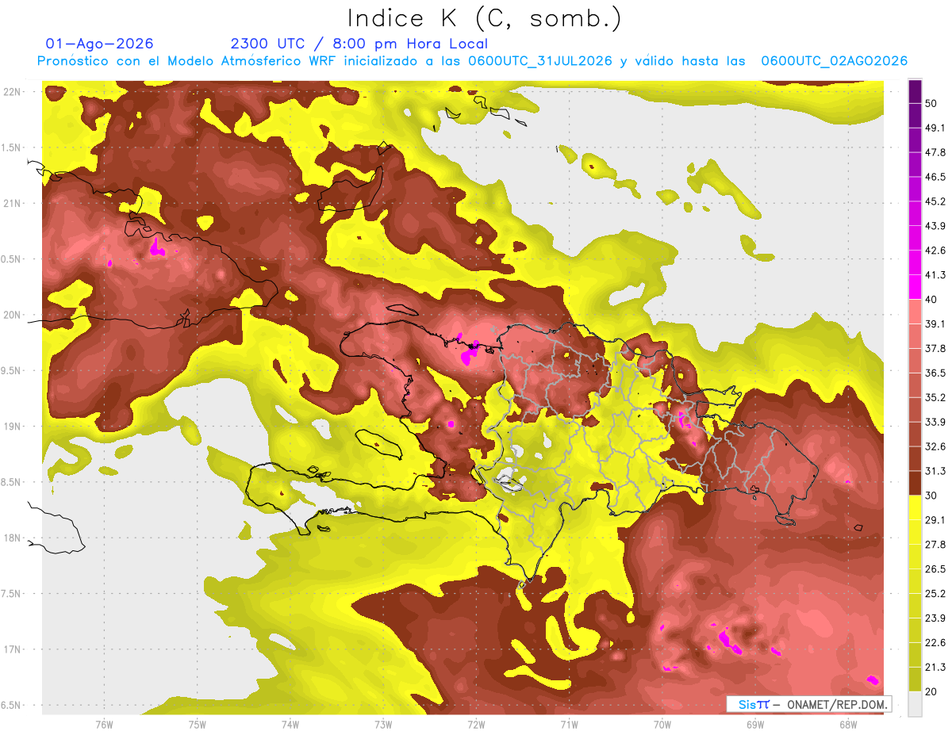Click the colorbar value "27.8"
952x735 pixels.
pyautogui.click(x=935, y=545)
